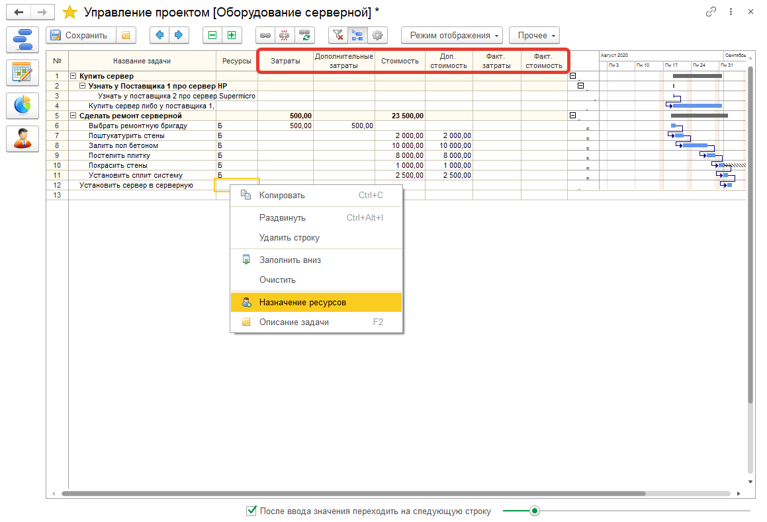Collapse the 'Купить сервер' task group
767x522 pixels.
click(73, 76)
